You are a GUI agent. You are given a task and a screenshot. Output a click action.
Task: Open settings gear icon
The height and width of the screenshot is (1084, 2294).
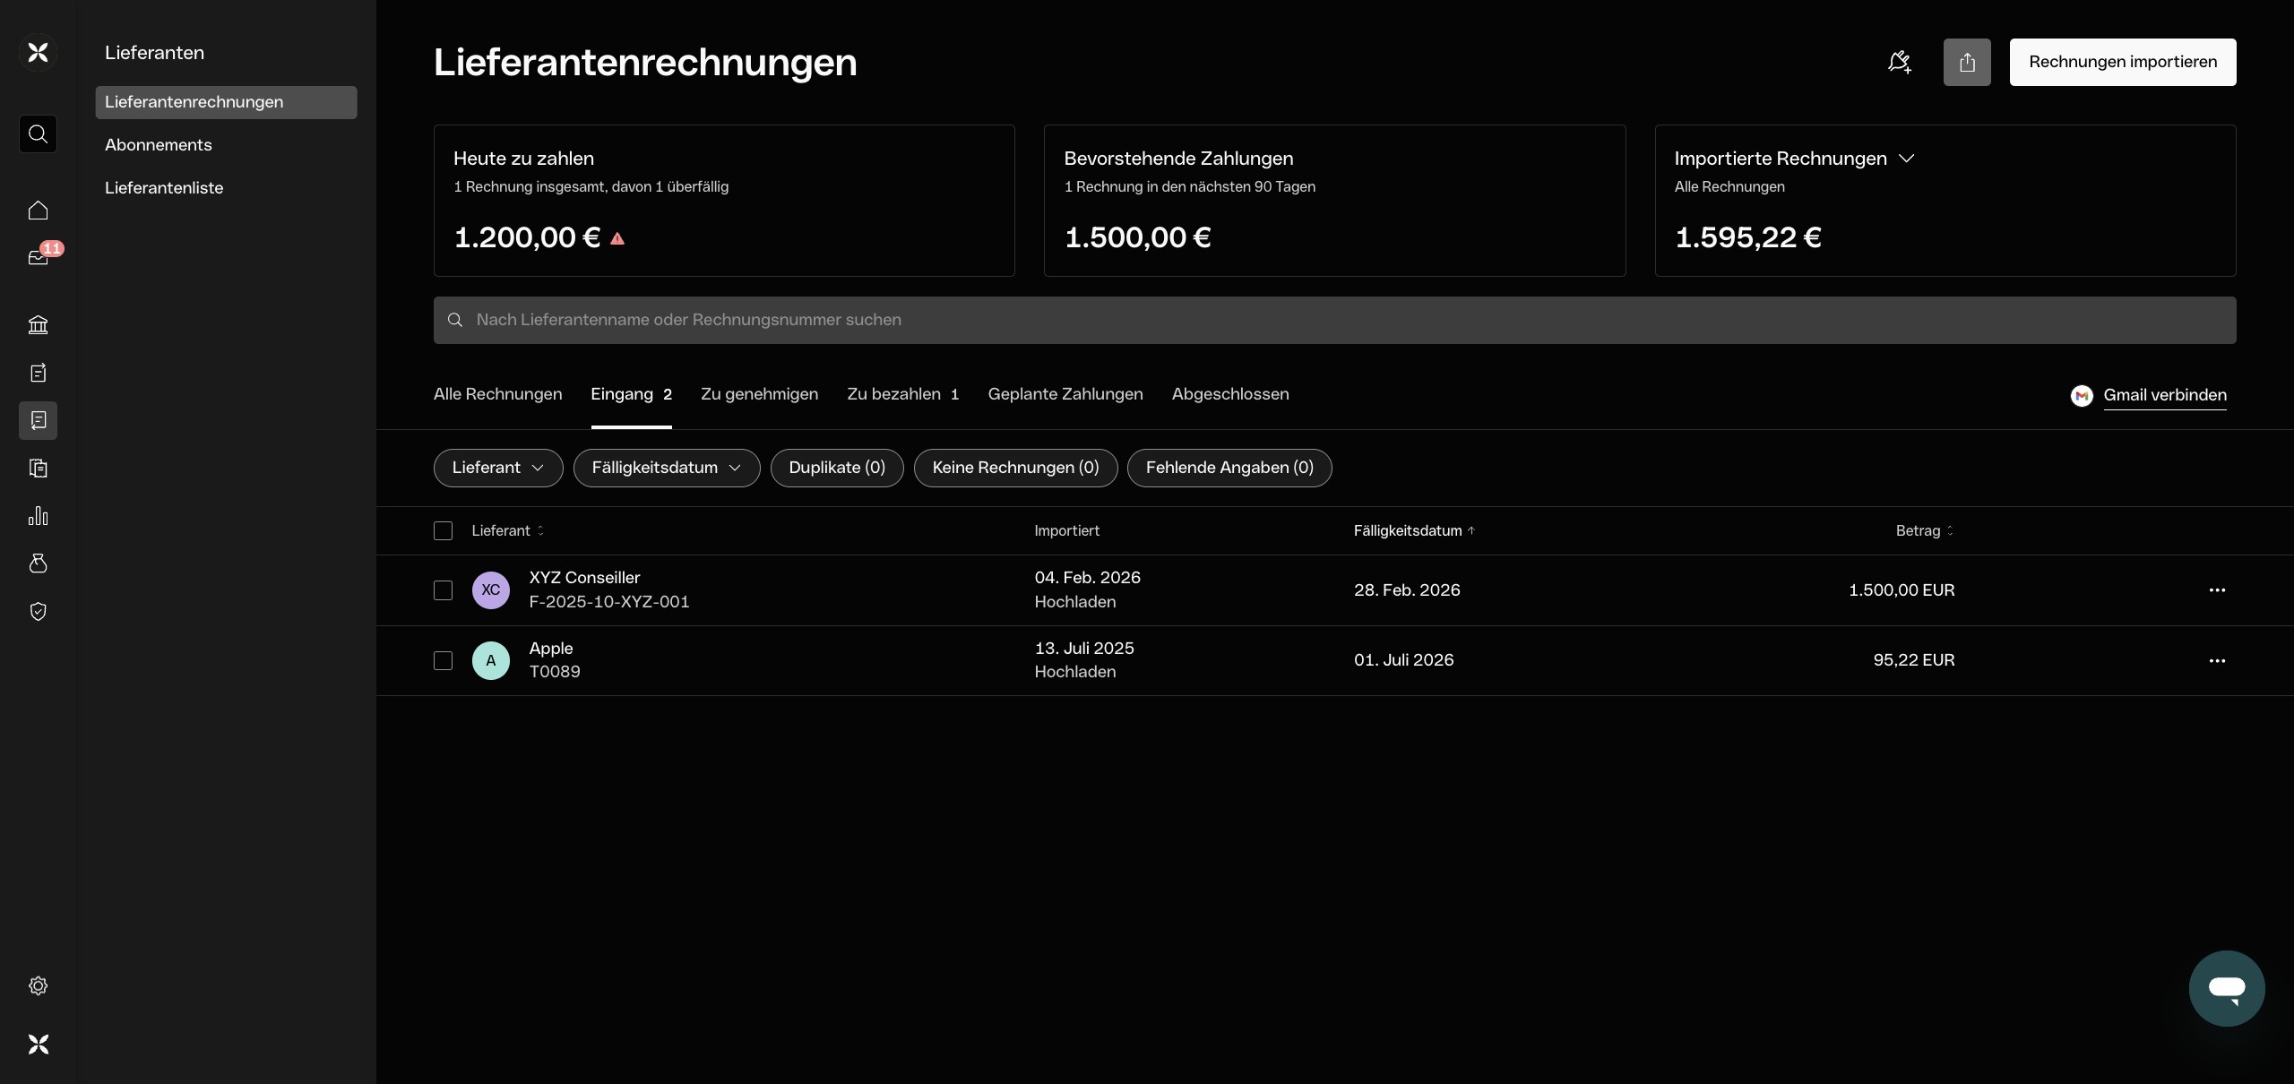click(x=38, y=985)
